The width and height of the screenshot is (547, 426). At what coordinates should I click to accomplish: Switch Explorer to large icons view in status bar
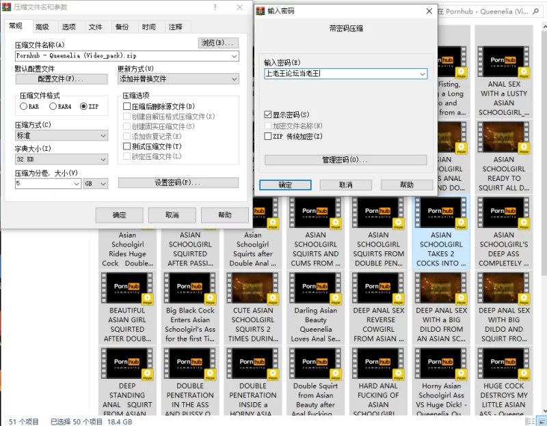tap(542, 421)
